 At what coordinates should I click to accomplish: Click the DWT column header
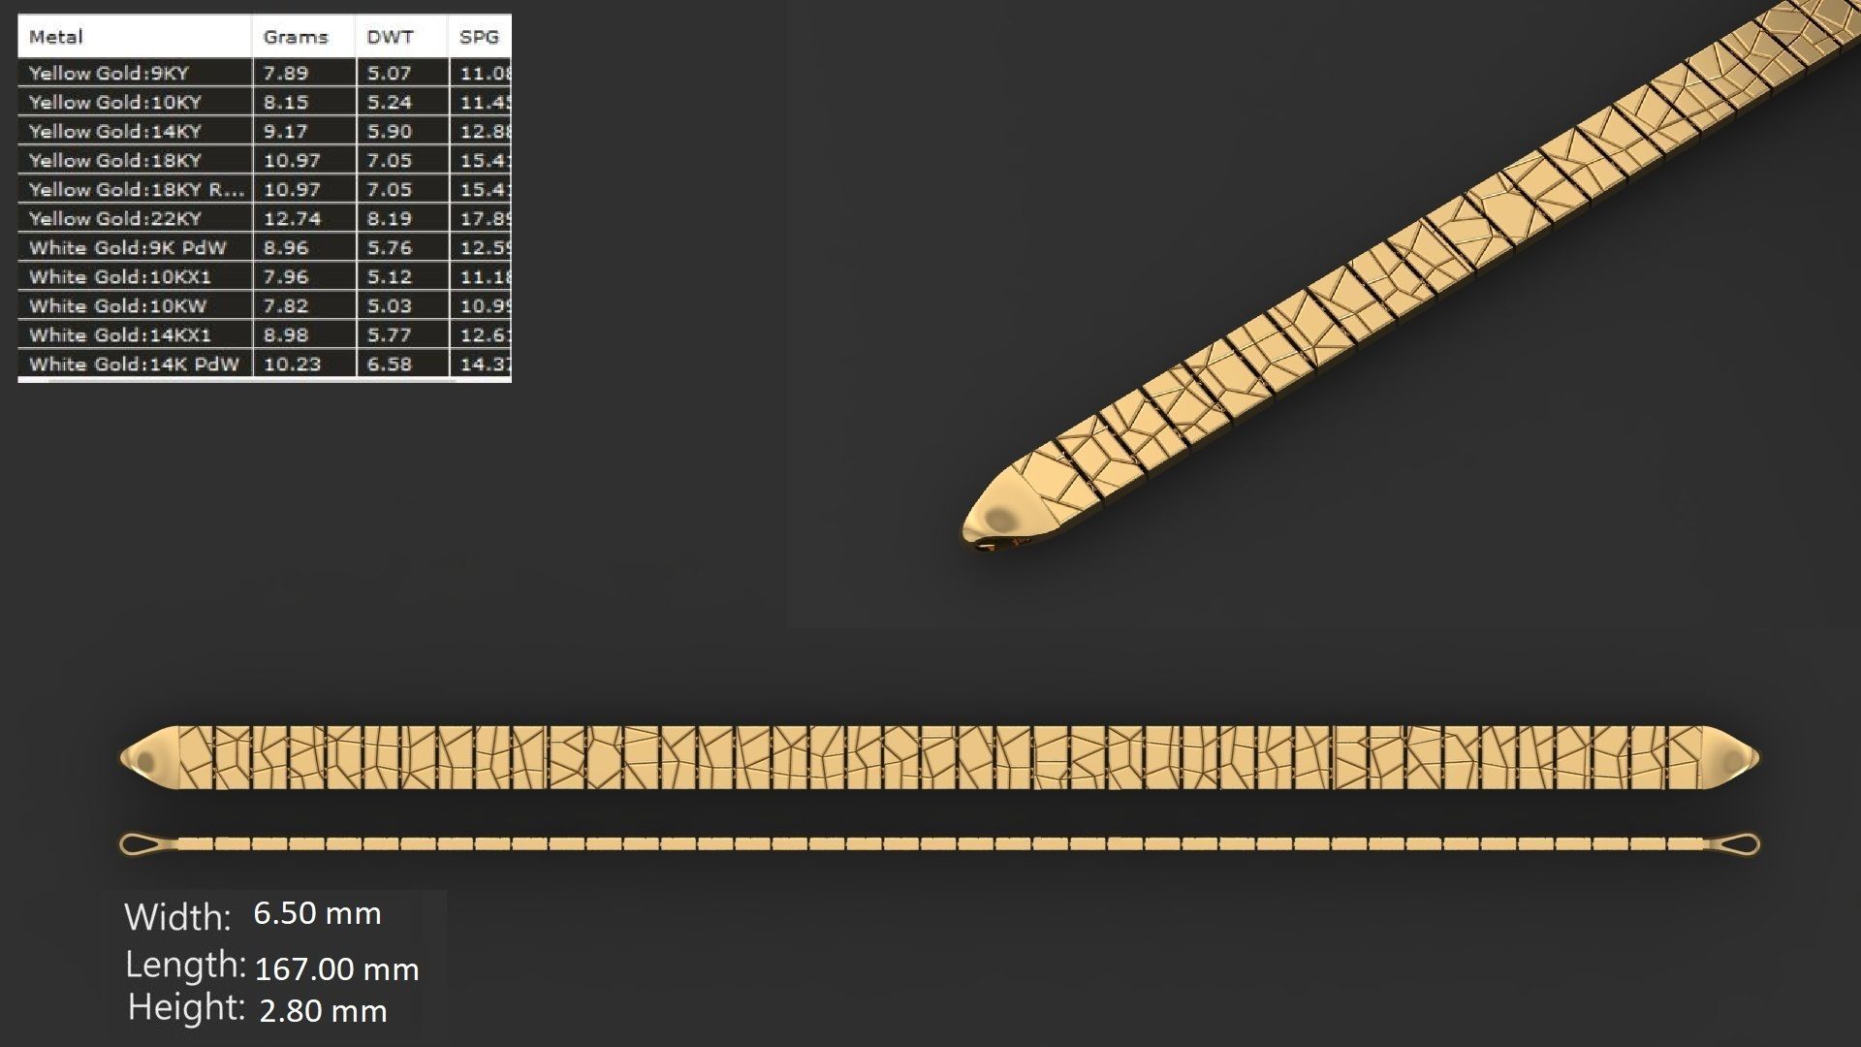pos(390,37)
